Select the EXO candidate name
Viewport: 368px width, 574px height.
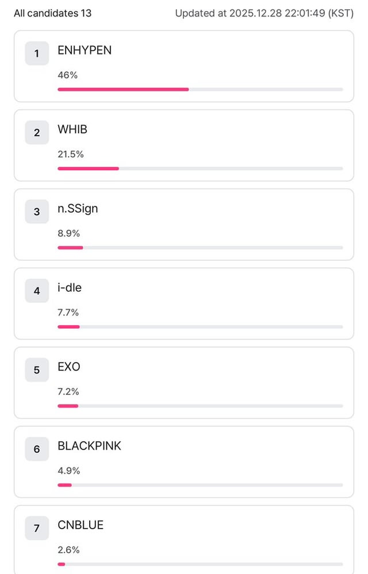69,367
